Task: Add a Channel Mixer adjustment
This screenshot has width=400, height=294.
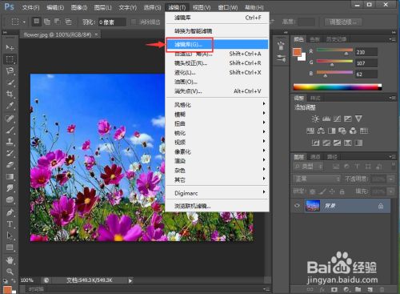Action: (x=353, y=131)
